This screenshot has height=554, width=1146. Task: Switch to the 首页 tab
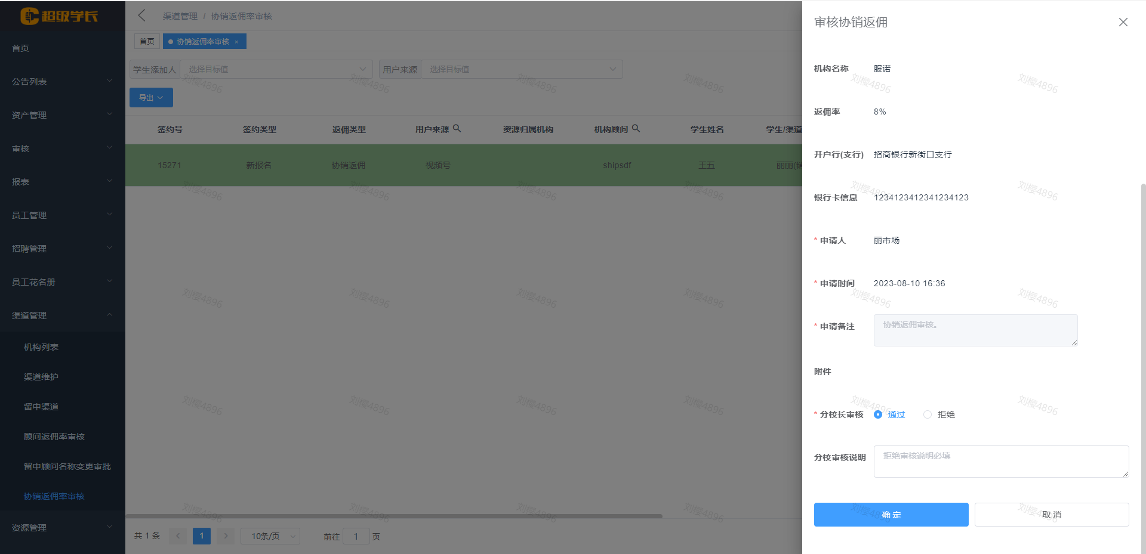(147, 41)
